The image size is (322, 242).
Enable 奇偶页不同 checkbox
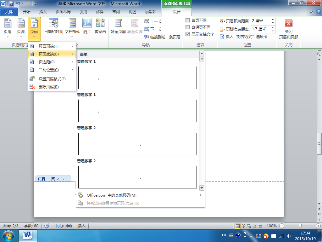click(187, 27)
